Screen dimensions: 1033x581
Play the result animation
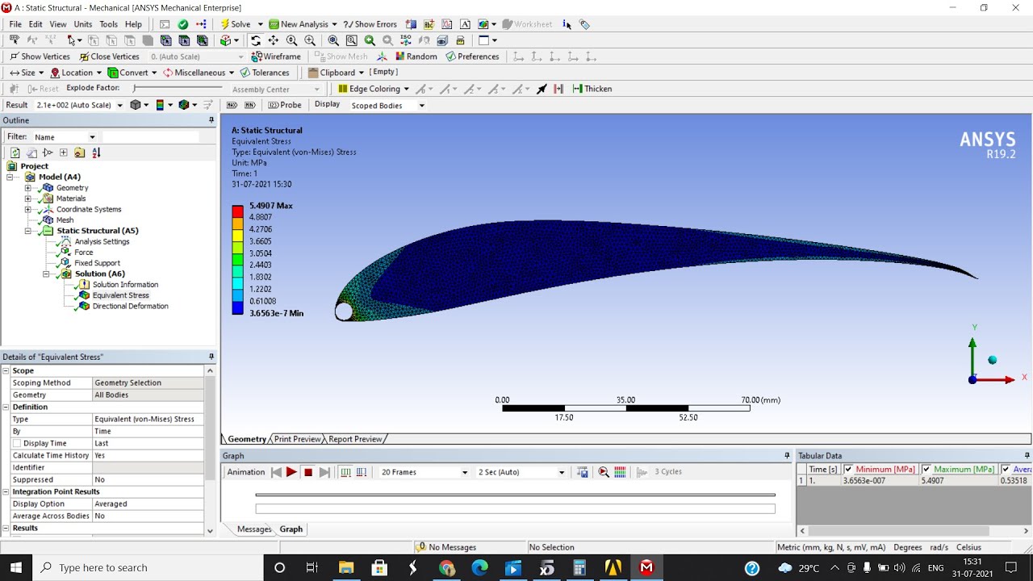click(x=291, y=472)
